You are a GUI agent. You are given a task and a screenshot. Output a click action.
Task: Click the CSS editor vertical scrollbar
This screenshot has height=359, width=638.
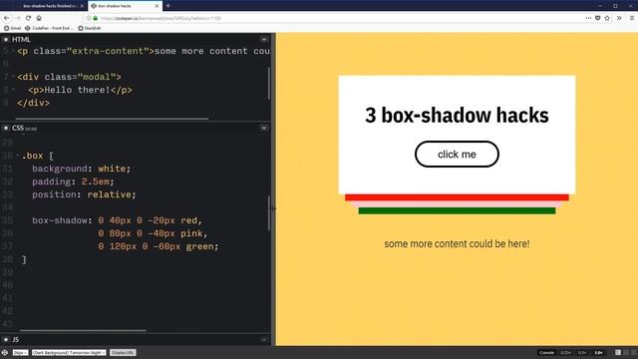[269, 212]
